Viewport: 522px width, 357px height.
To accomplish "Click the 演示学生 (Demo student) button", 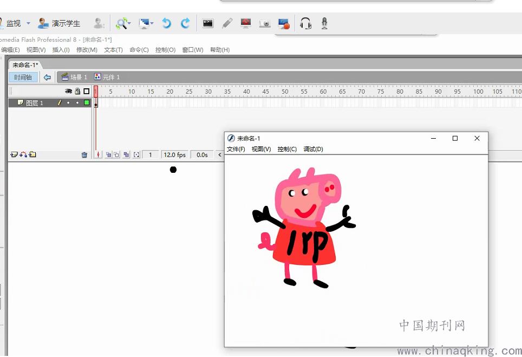I will click(x=59, y=23).
